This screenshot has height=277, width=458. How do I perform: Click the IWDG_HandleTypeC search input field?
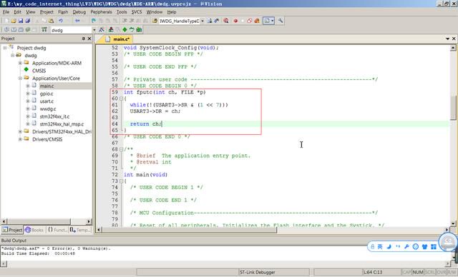(180, 21)
